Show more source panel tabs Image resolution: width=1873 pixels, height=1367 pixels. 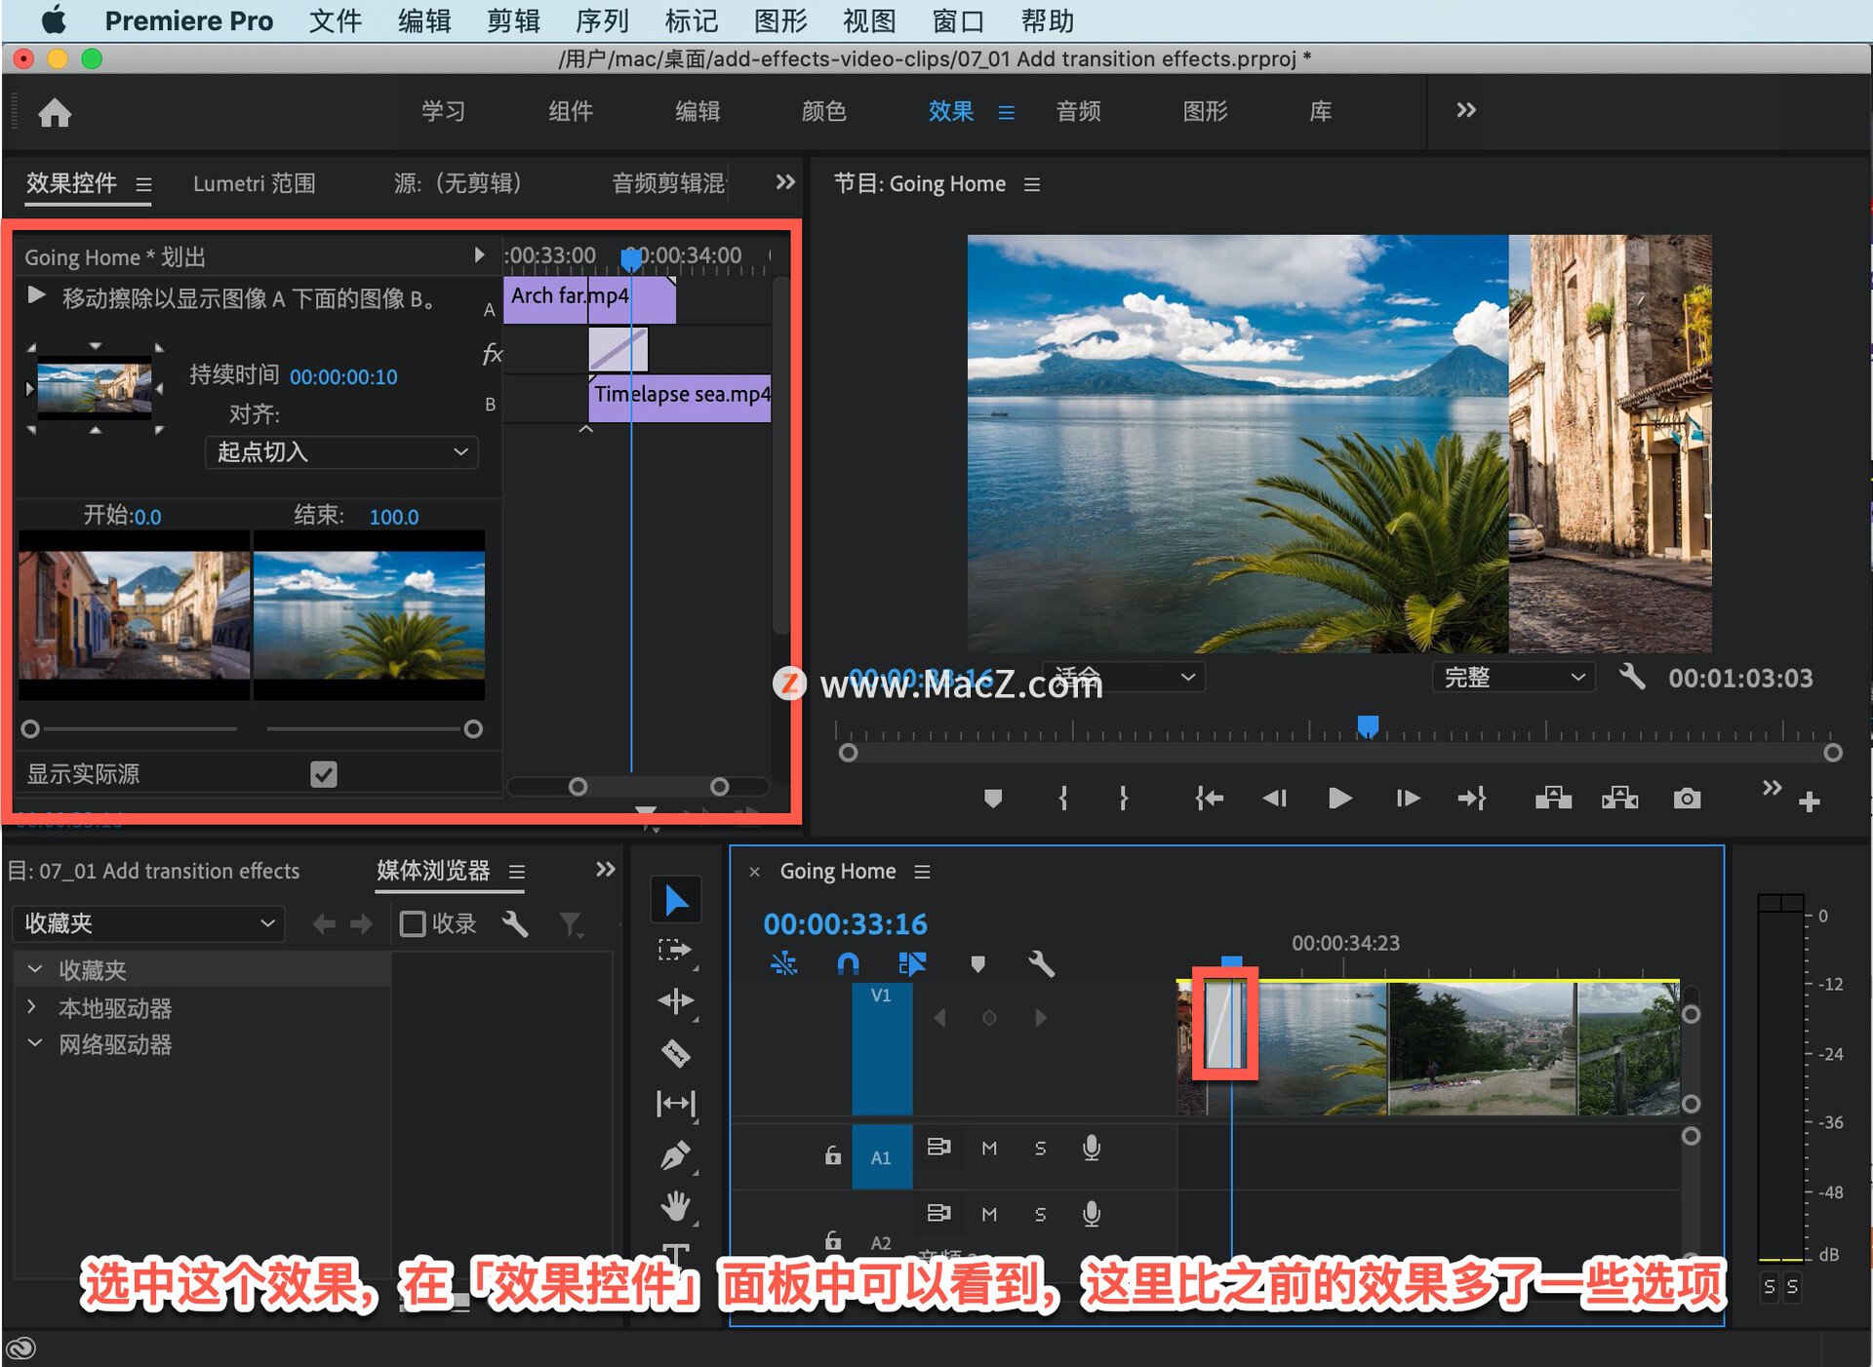(x=785, y=182)
